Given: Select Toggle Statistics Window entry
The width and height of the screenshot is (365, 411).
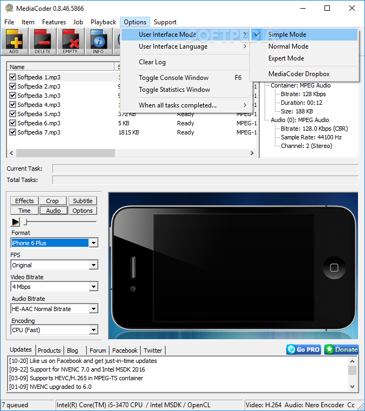Looking at the screenshot, I should click(x=186, y=90).
